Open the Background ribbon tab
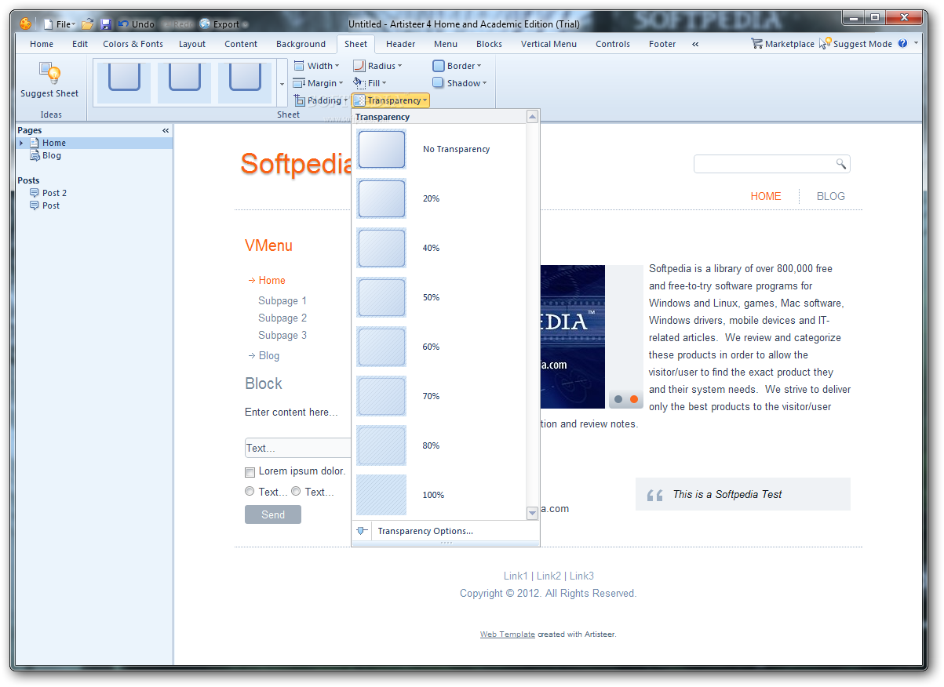 [x=301, y=44]
